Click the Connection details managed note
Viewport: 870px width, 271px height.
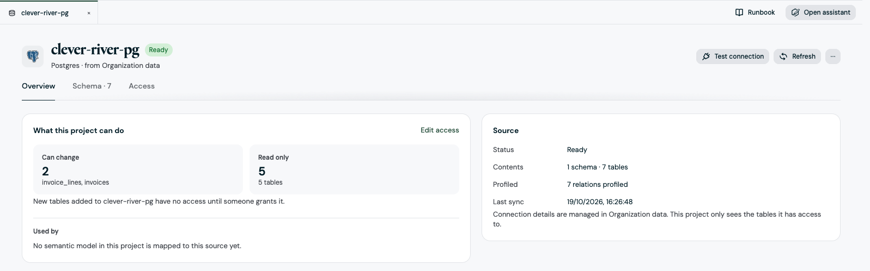(x=657, y=219)
